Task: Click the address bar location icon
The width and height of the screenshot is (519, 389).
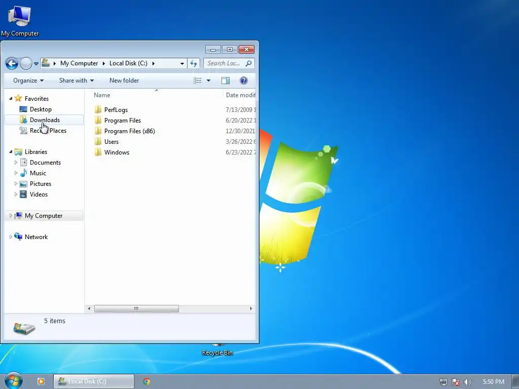Action: pos(46,63)
